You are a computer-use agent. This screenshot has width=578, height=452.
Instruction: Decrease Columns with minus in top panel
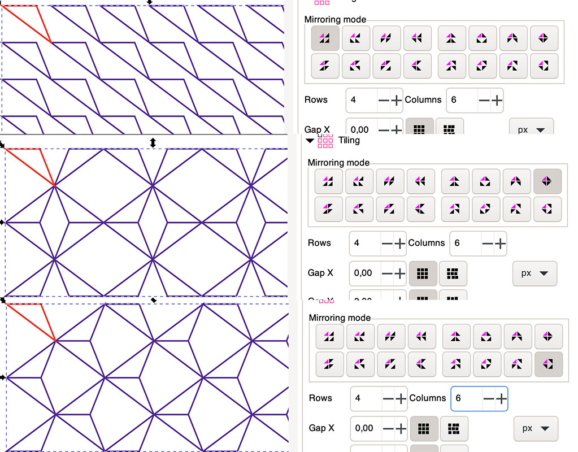pos(484,100)
